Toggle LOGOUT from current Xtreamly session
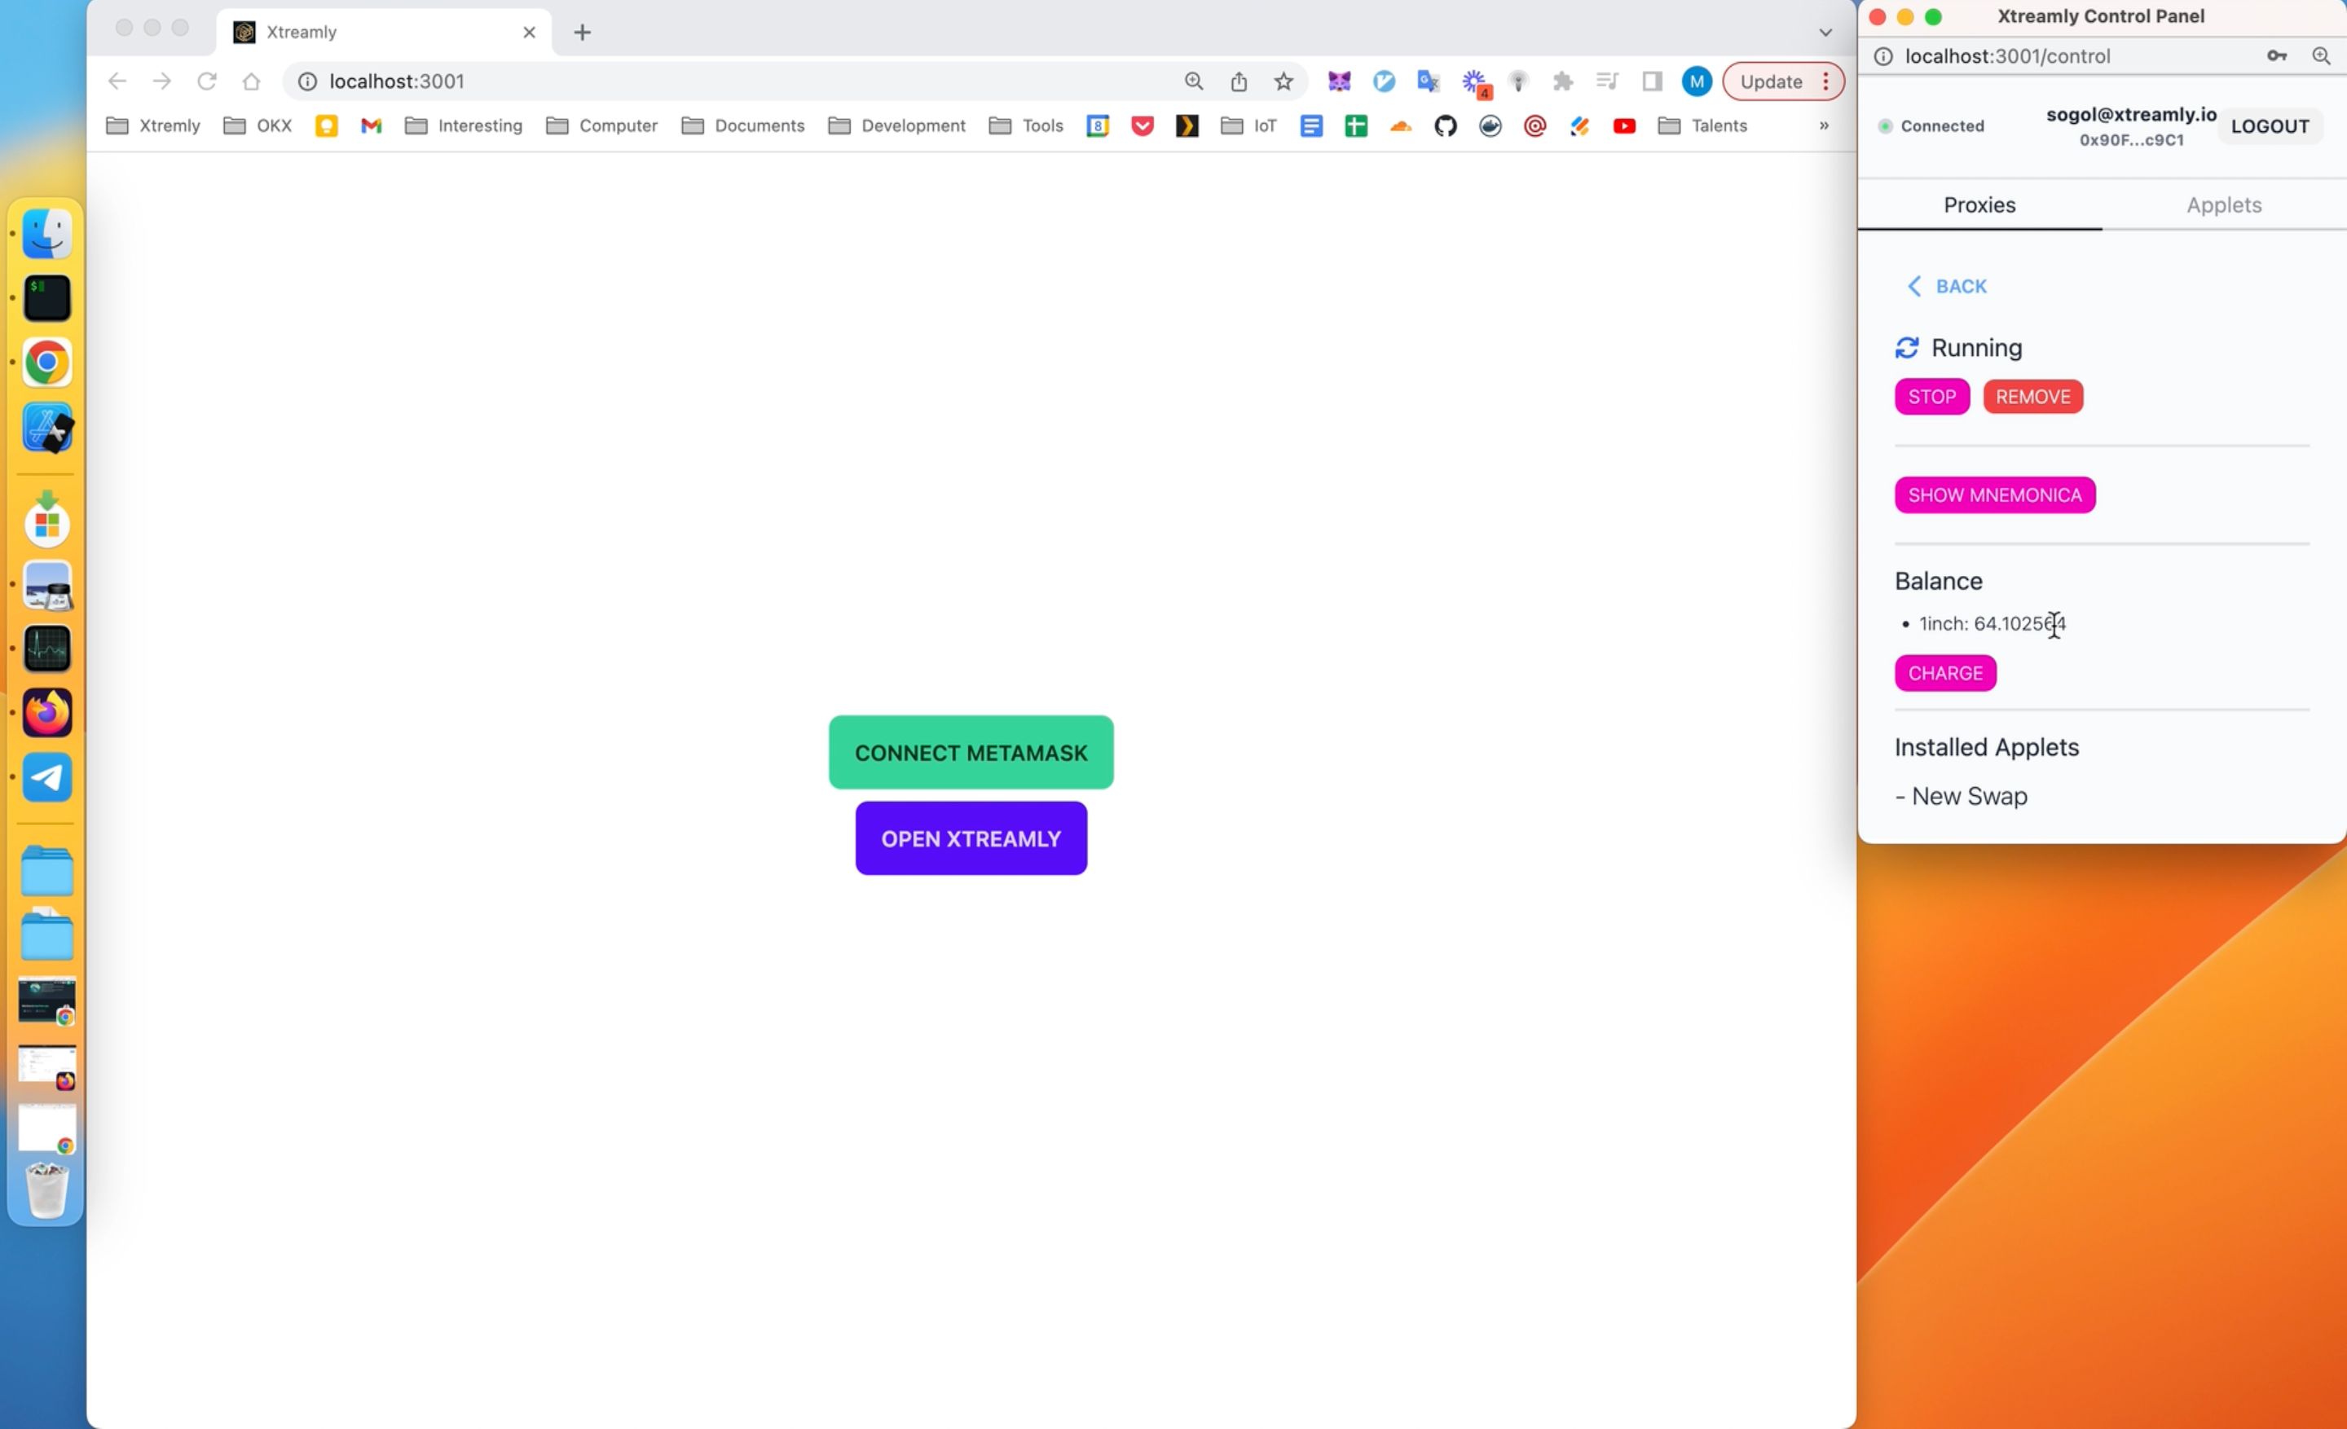The width and height of the screenshot is (2347, 1429). point(2270,125)
